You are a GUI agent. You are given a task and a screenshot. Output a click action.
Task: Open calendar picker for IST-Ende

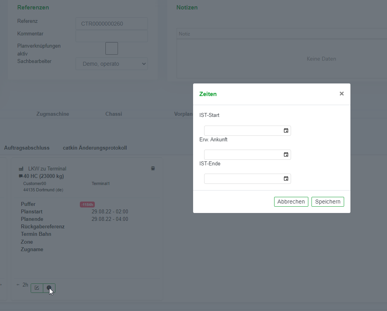pos(286,179)
